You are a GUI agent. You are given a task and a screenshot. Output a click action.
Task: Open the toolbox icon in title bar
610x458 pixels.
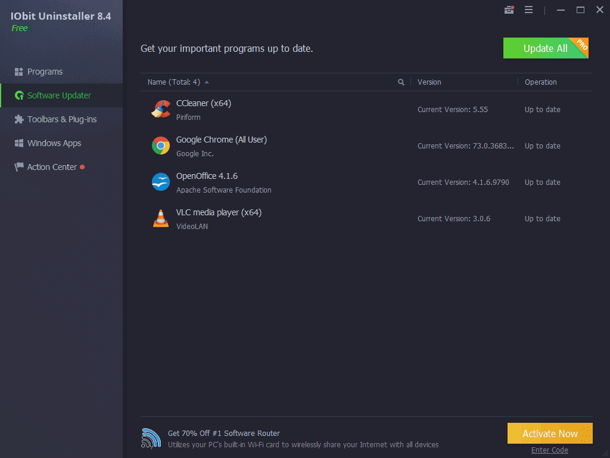click(509, 10)
